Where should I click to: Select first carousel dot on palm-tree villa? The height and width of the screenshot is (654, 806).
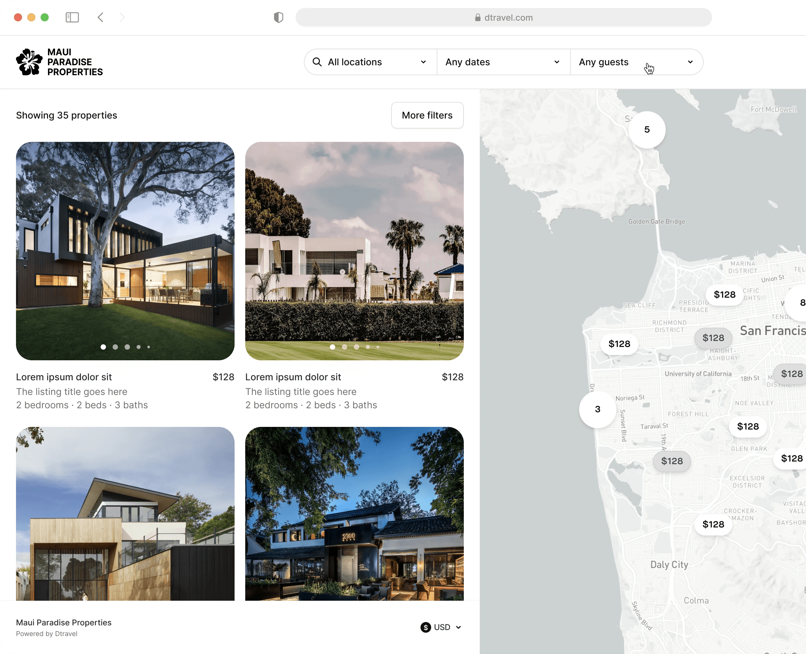click(333, 347)
